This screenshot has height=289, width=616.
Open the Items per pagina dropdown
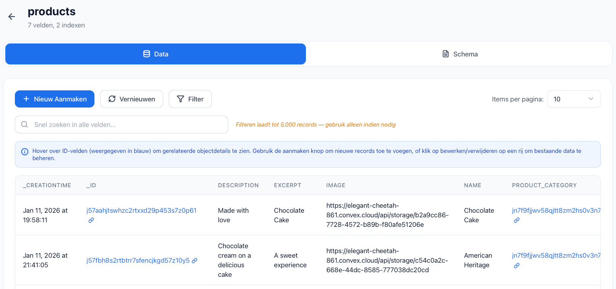click(x=573, y=99)
